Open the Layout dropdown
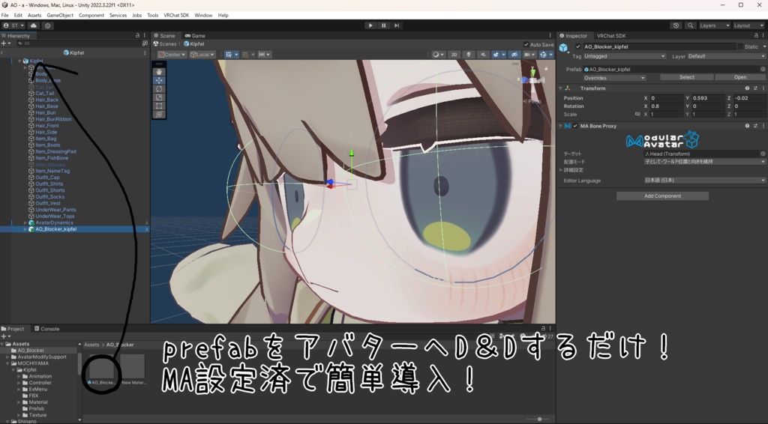The width and height of the screenshot is (768, 424). tap(748, 25)
